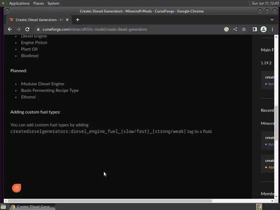Click 'Adding custom fuel types:' heading
This screenshot has height=210, width=280.
(35, 112)
